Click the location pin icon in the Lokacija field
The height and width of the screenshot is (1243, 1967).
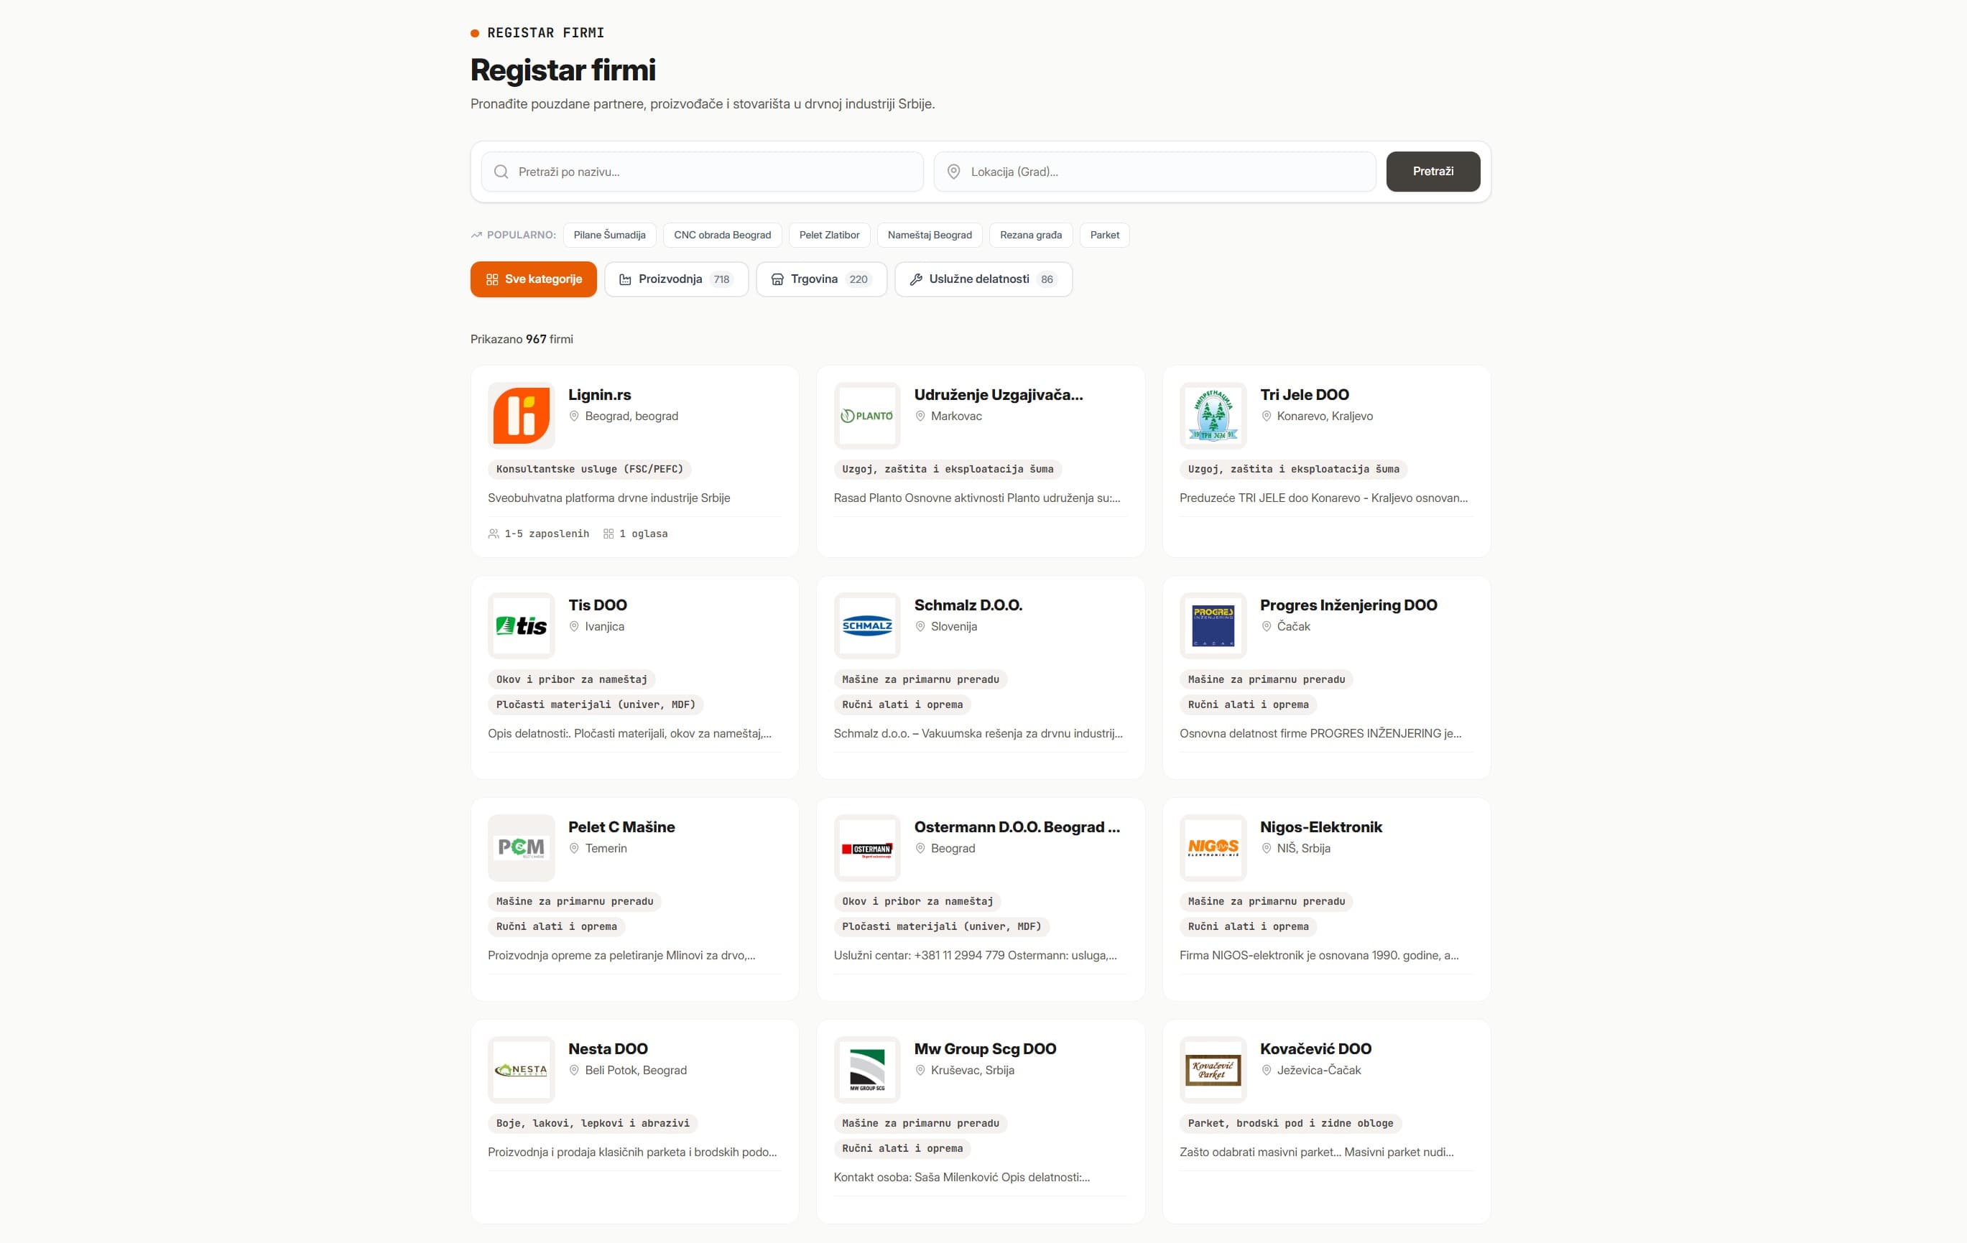click(x=953, y=172)
